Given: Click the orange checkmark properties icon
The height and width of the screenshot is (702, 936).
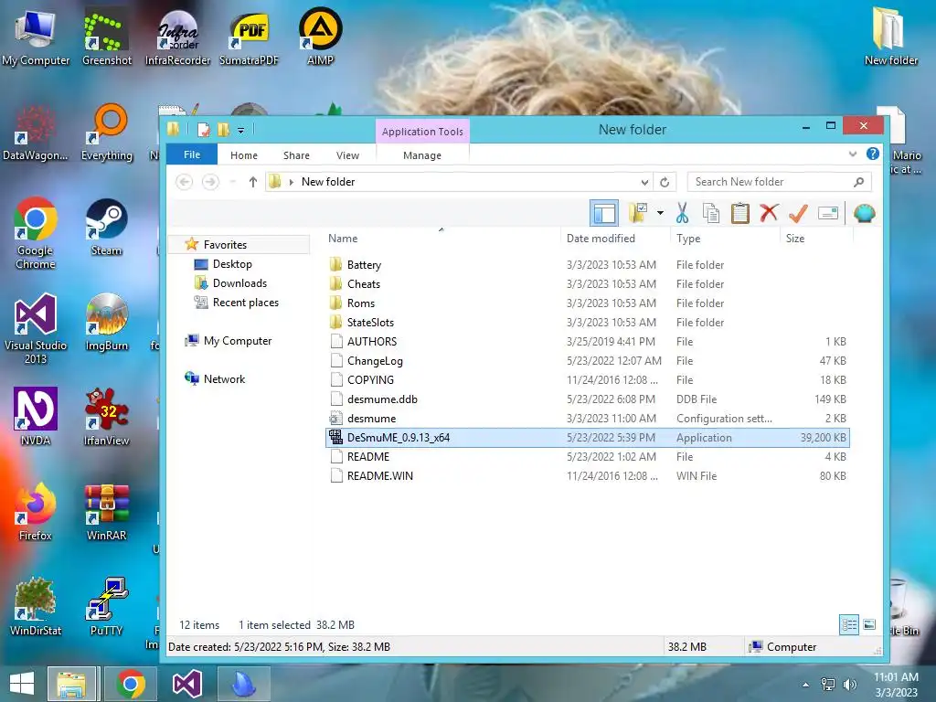Looking at the screenshot, I should [798, 213].
